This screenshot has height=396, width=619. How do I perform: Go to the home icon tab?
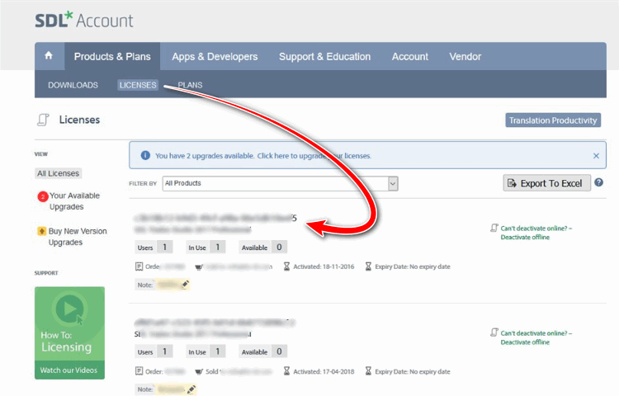coord(49,55)
